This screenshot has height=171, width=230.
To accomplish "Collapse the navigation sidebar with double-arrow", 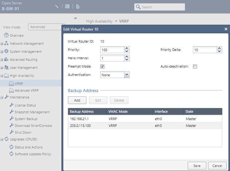I will 75,18.
